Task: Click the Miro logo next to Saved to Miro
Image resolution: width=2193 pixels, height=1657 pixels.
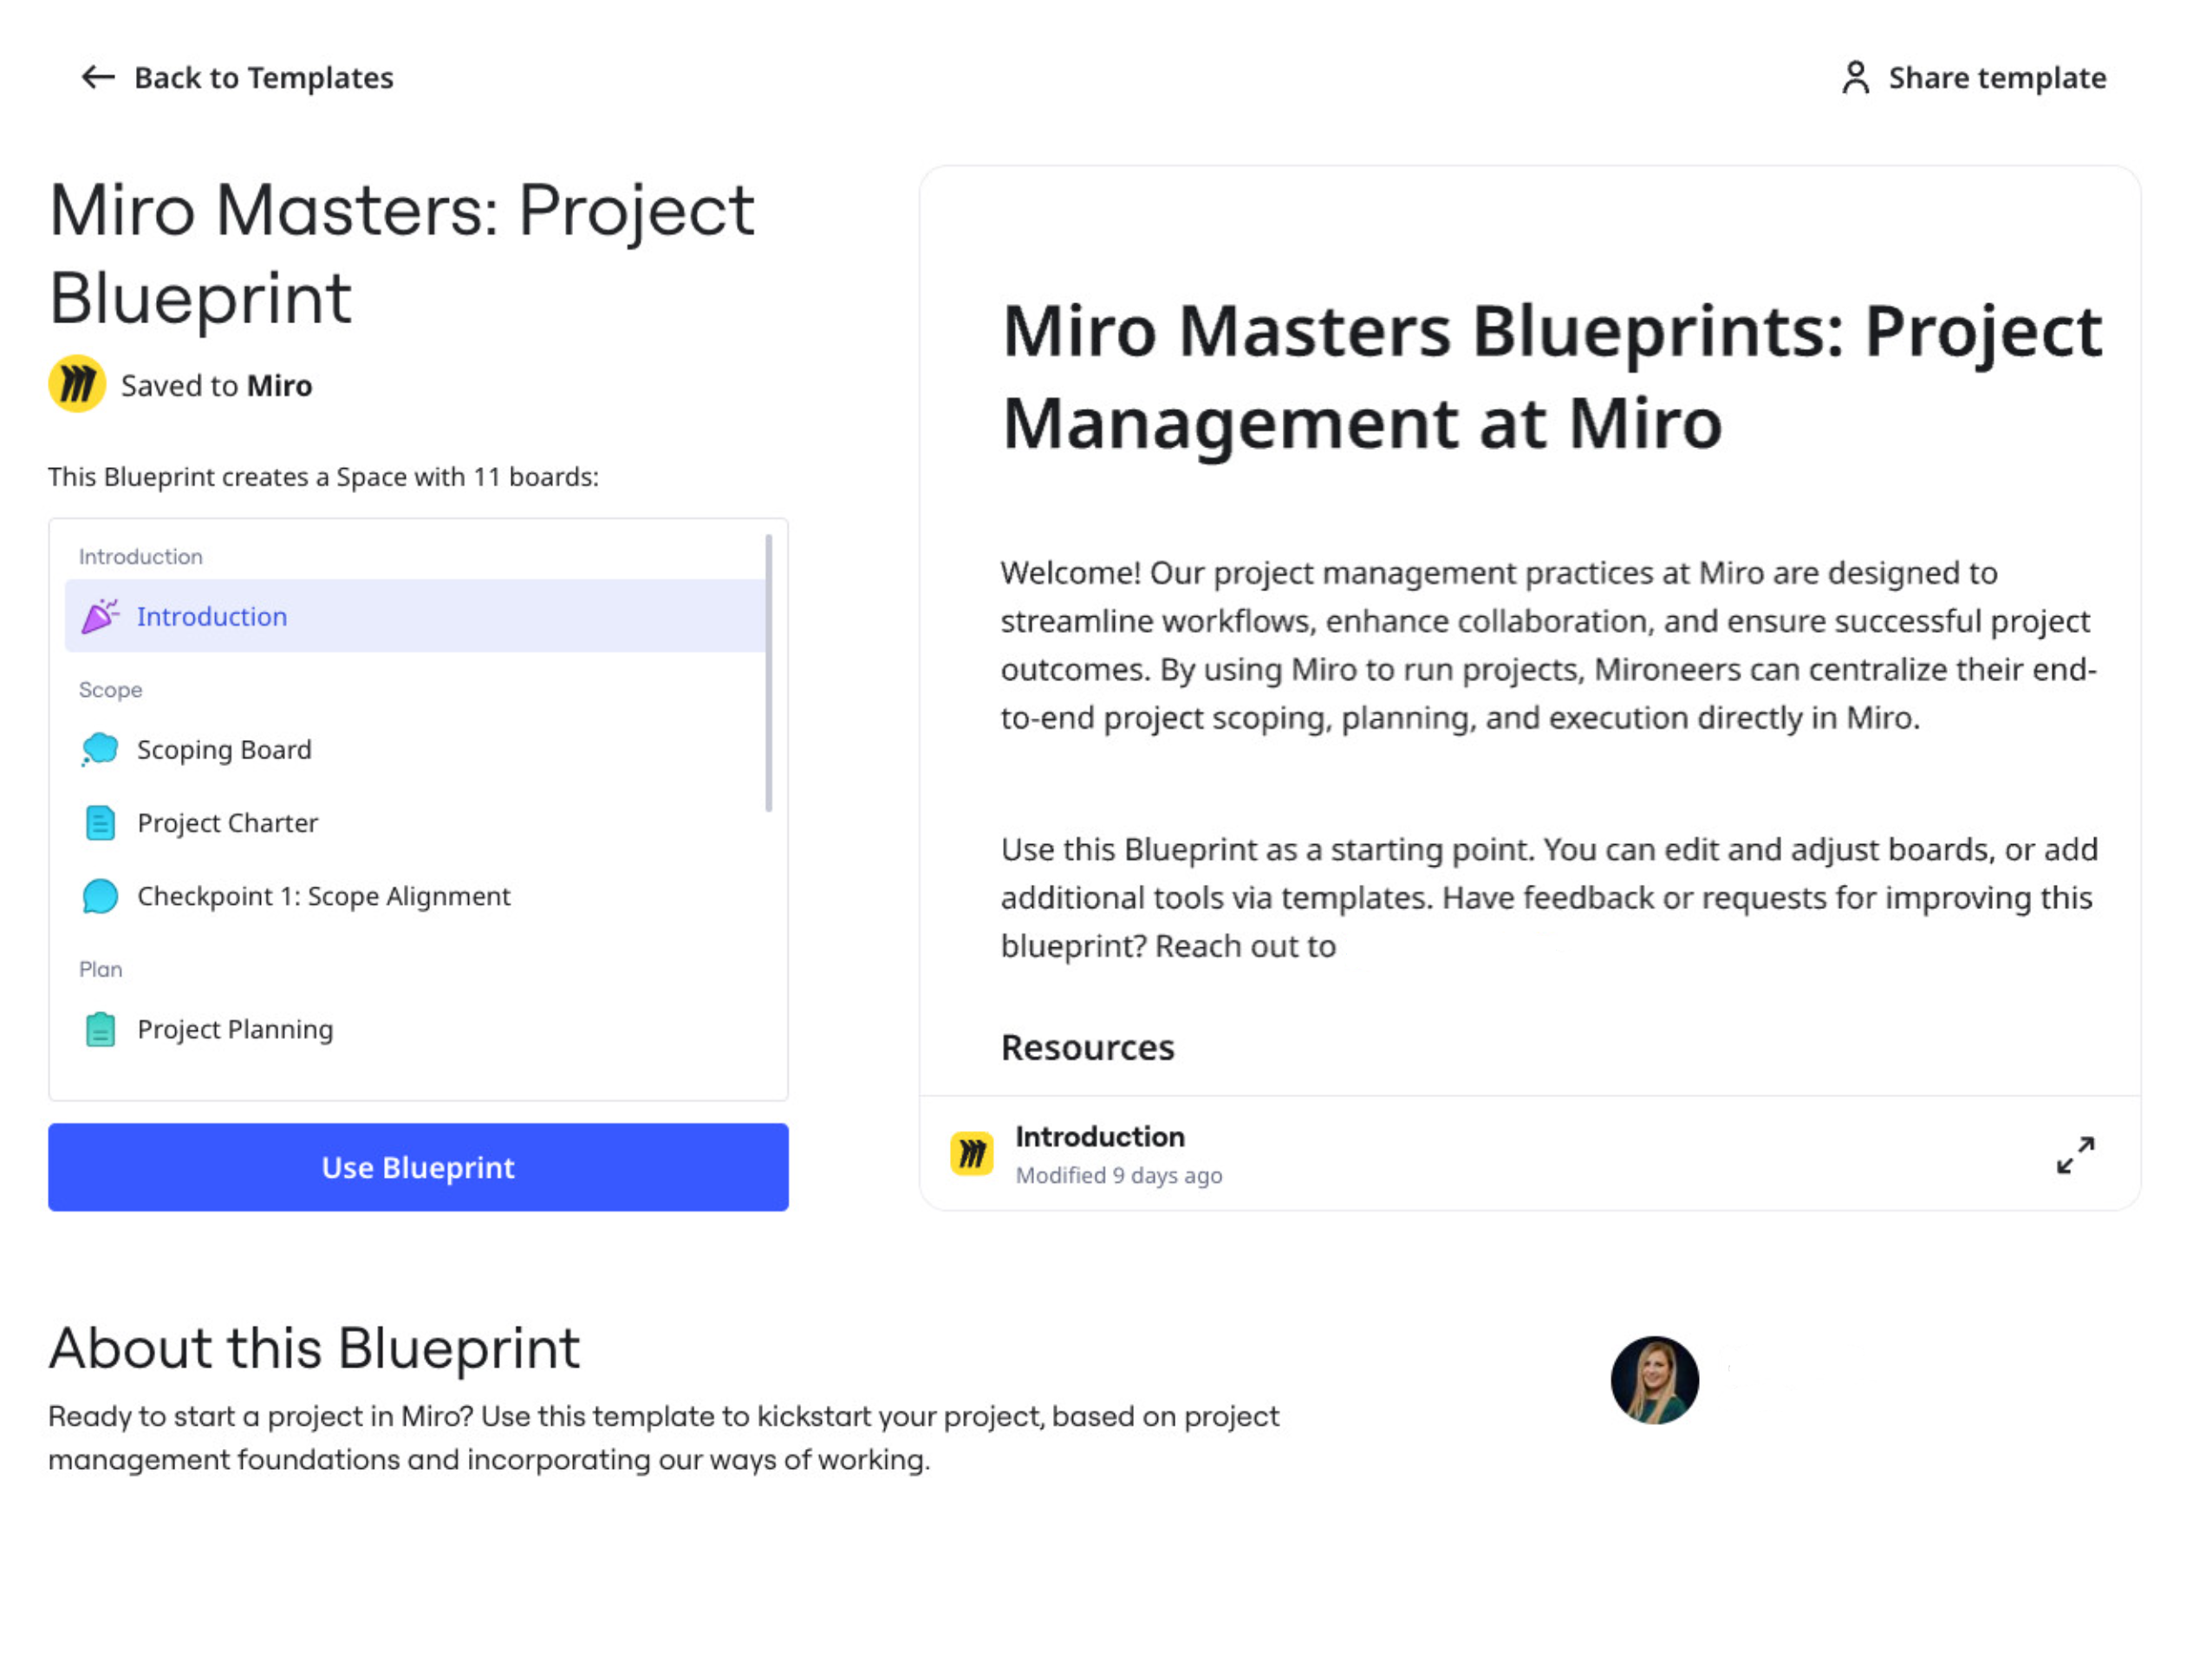Action: pos(77,384)
